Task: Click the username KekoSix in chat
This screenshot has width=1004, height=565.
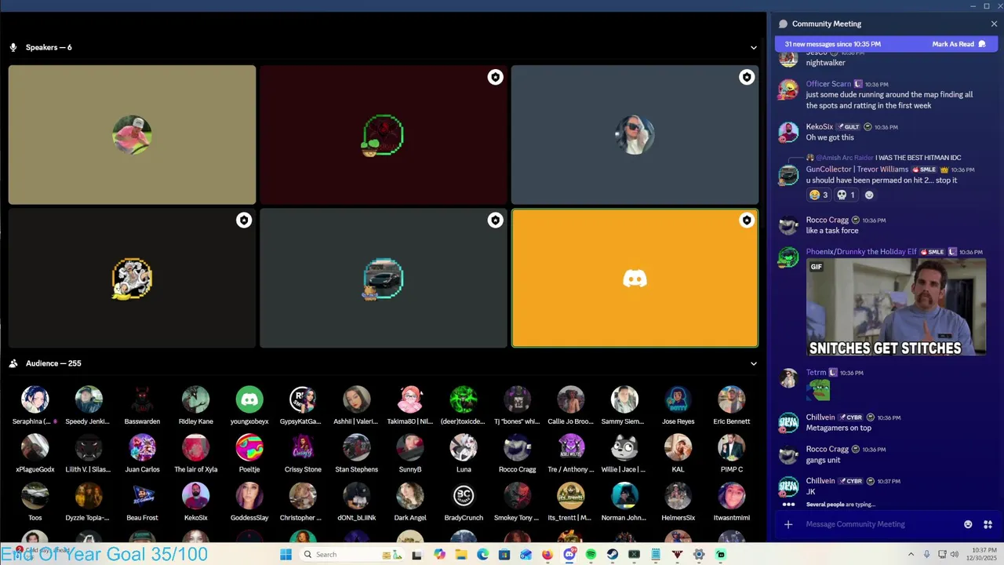Action: pos(819,126)
